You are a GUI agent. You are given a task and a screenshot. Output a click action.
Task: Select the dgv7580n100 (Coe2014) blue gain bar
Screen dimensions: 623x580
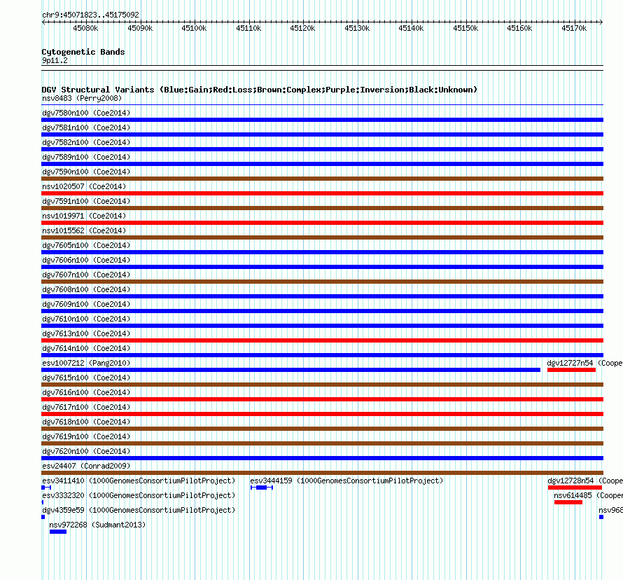click(x=322, y=120)
